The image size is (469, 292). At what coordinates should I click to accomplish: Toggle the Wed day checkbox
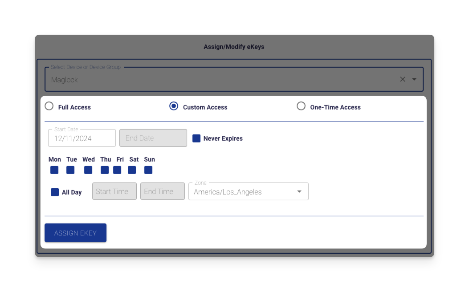88,170
